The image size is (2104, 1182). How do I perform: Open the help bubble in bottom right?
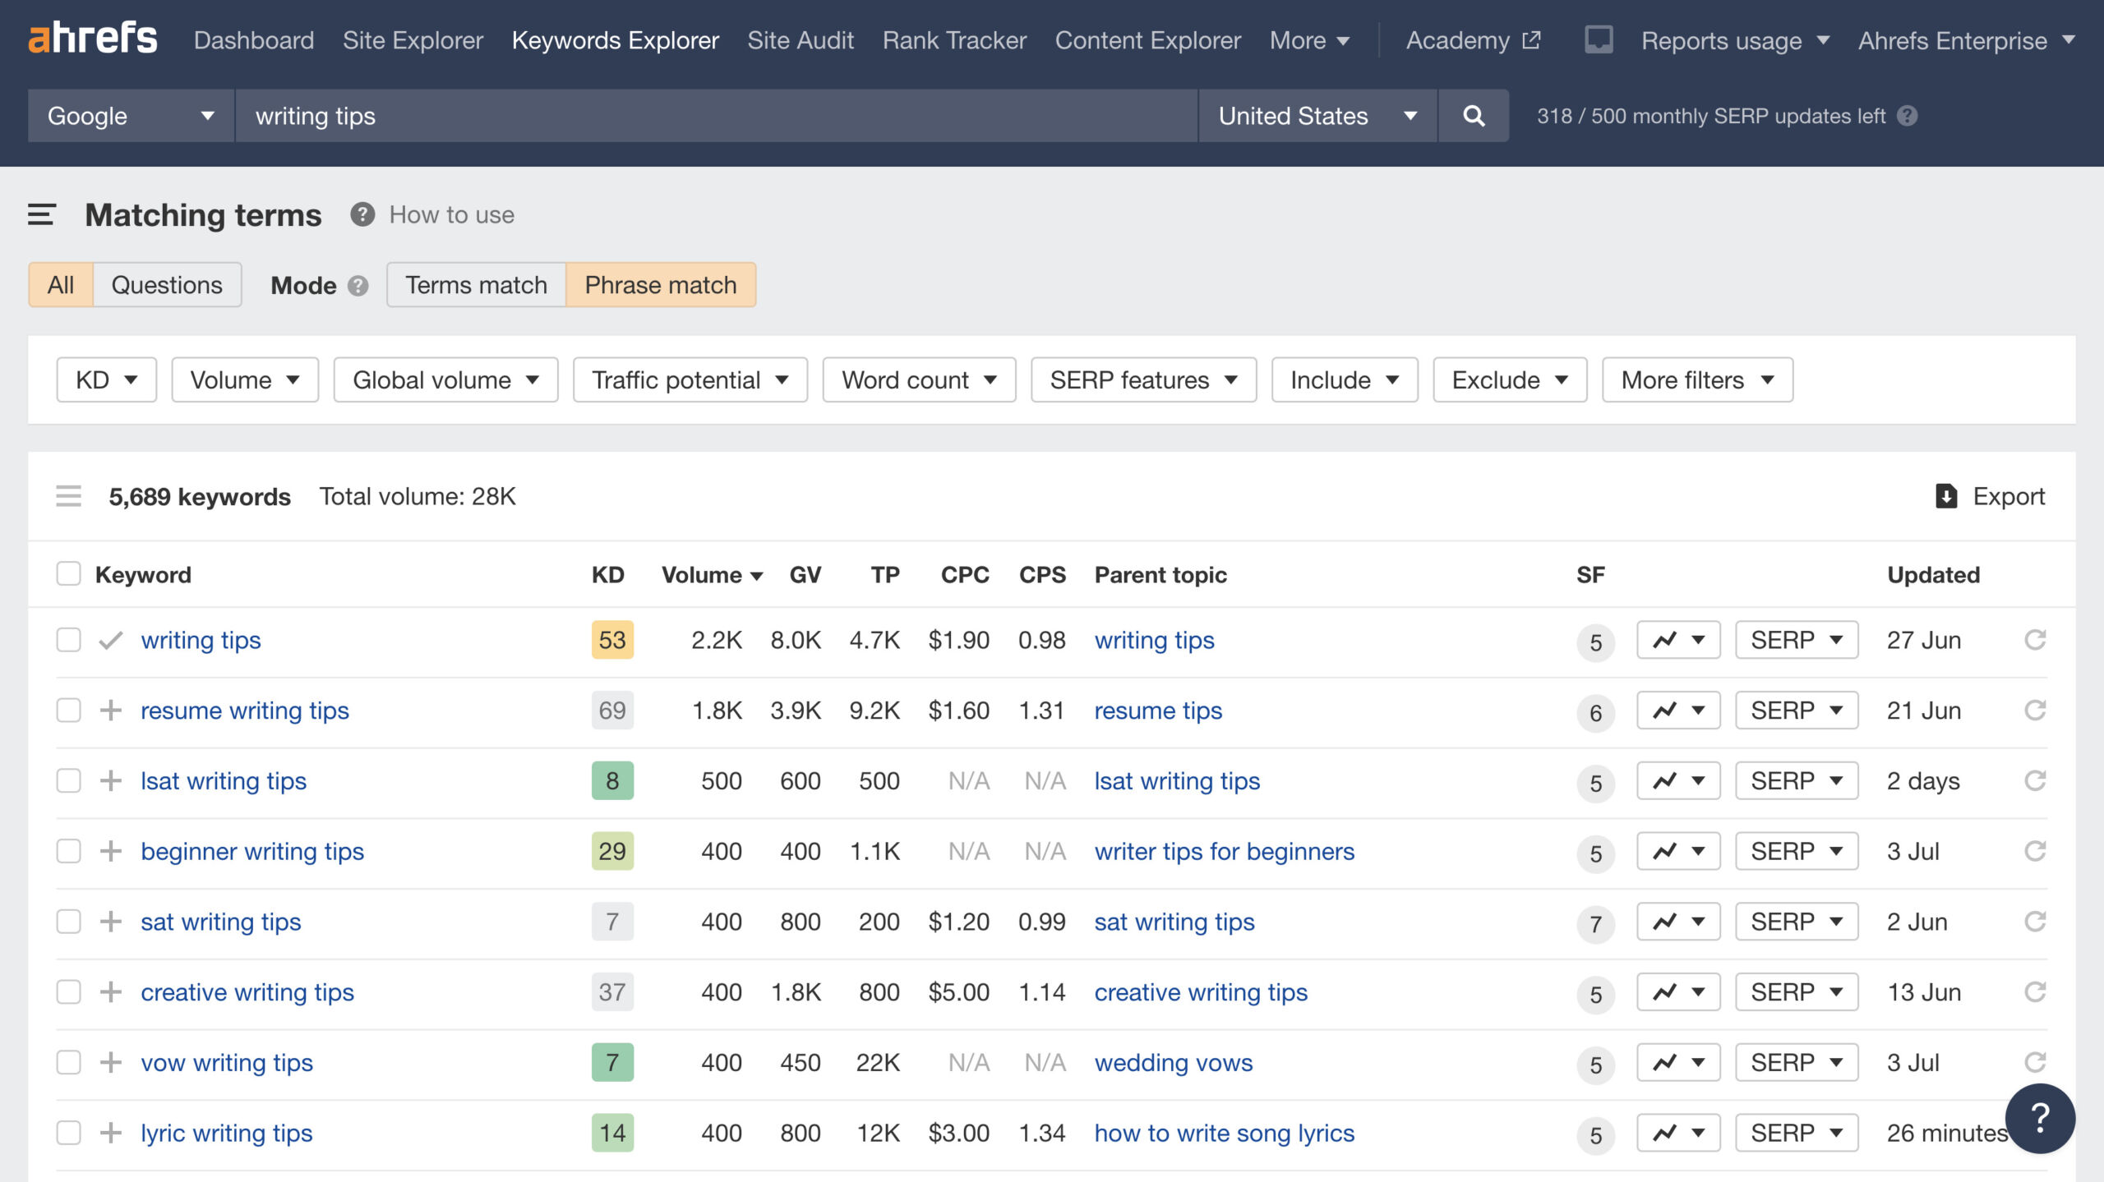pyautogui.click(x=2041, y=1118)
